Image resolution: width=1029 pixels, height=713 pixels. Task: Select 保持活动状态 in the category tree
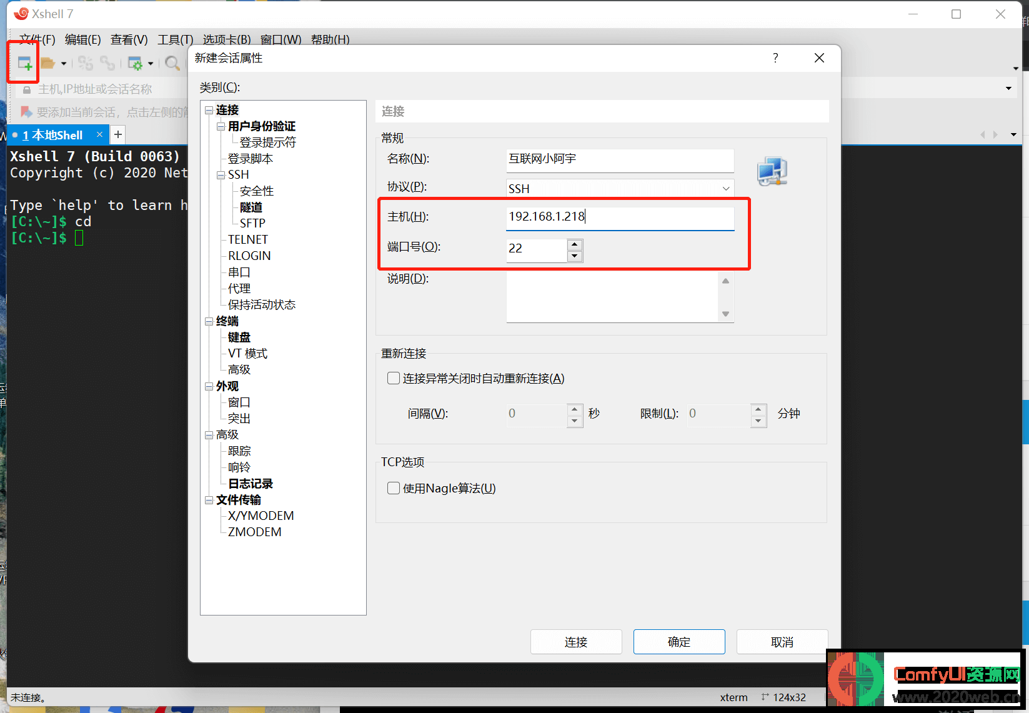coord(262,305)
